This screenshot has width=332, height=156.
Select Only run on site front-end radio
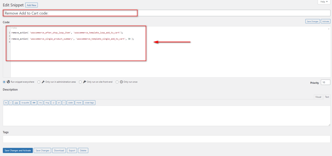click(80, 82)
